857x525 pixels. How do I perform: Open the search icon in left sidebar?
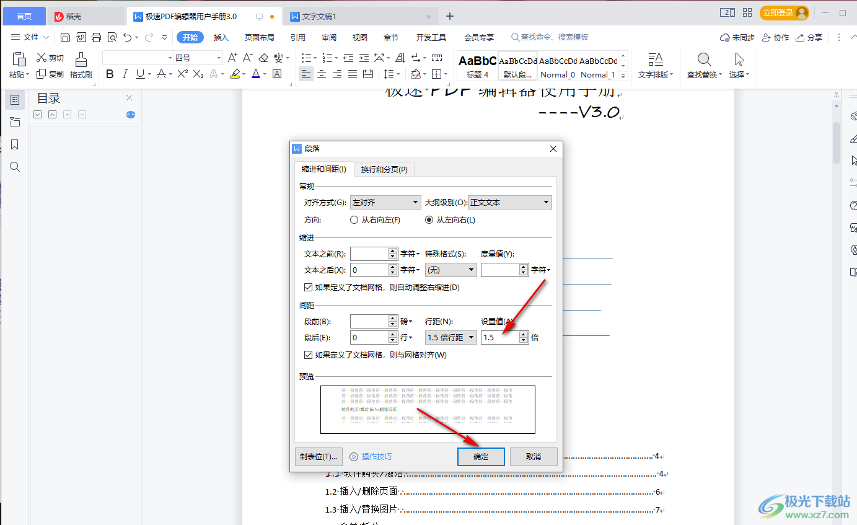[15, 167]
